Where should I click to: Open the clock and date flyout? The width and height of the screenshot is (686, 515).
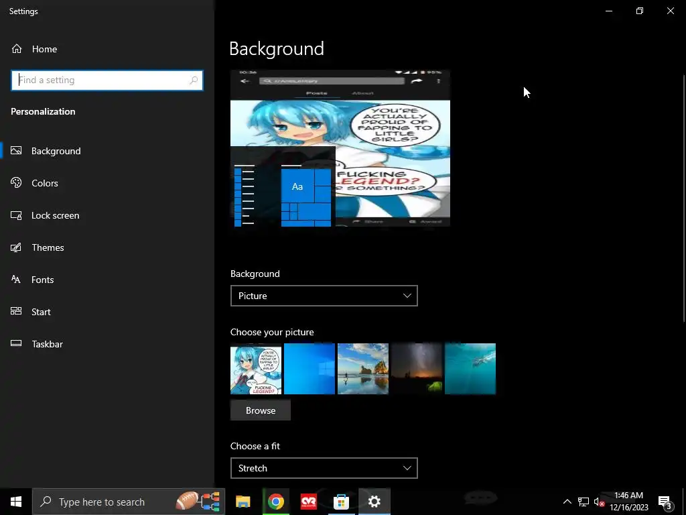(x=628, y=502)
